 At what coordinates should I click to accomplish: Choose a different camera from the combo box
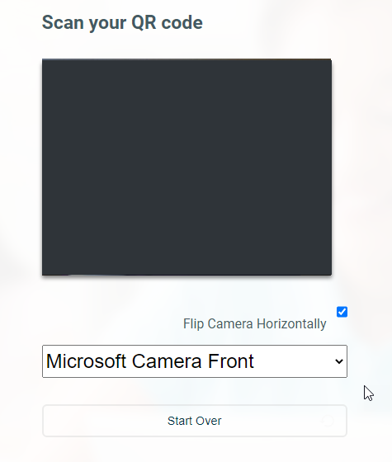click(195, 361)
